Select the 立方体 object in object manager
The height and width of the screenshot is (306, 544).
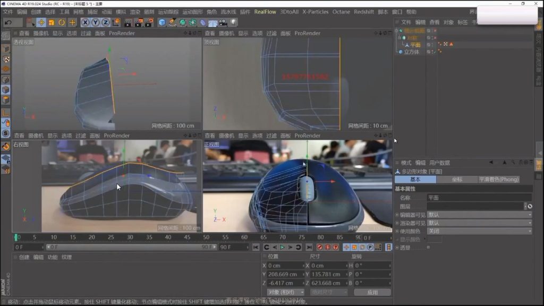tap(411, 52)
